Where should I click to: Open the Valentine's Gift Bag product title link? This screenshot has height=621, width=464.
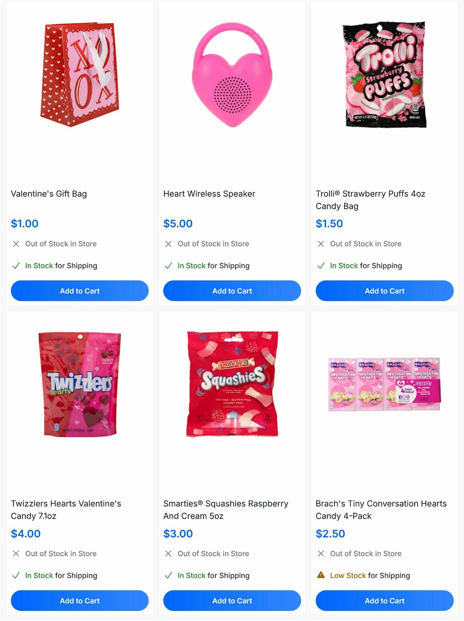tap(49, 193)
